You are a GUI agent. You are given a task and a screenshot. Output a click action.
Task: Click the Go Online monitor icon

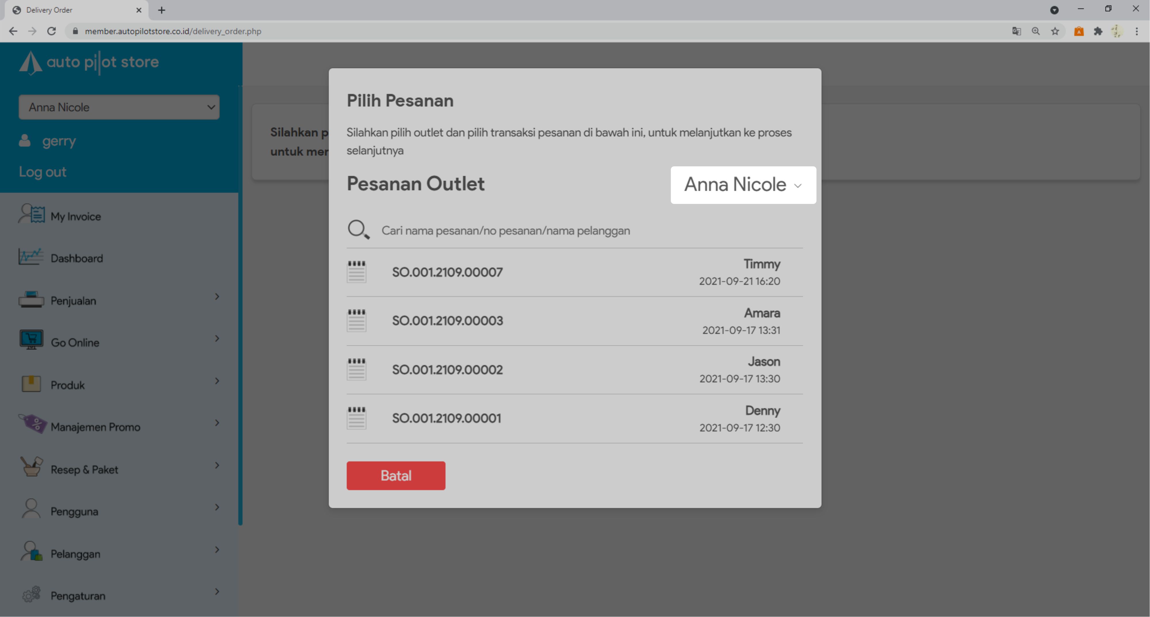point(31,340)
